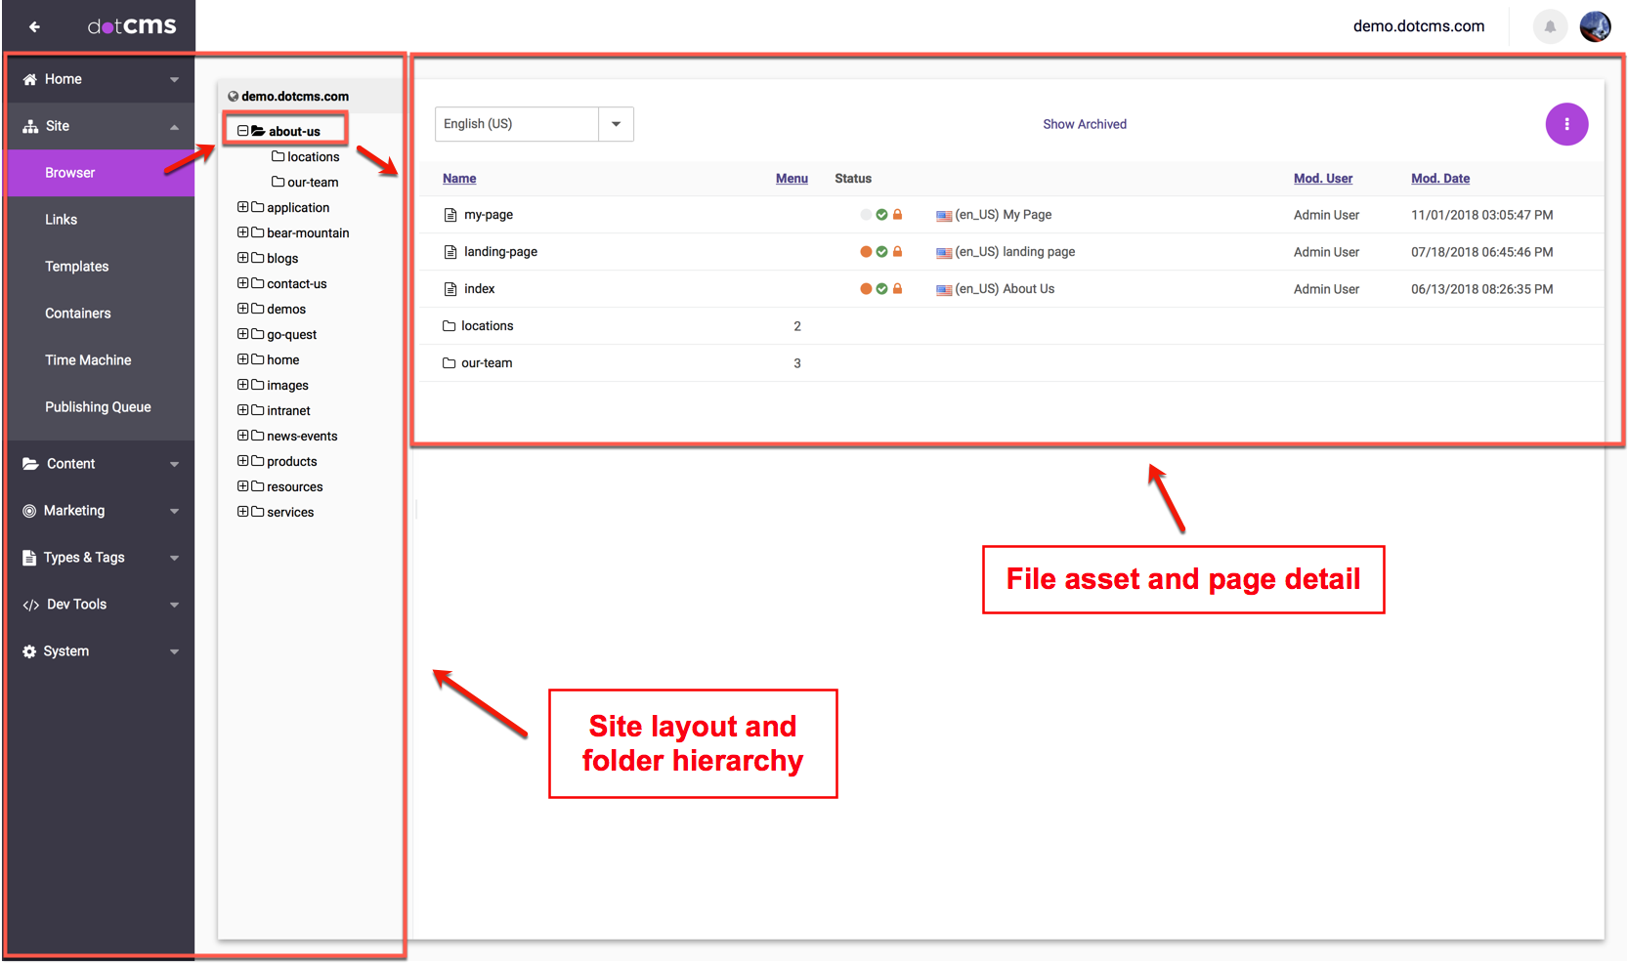
Task: Collapse the Site menu chevron
Action: pos(174,127)
